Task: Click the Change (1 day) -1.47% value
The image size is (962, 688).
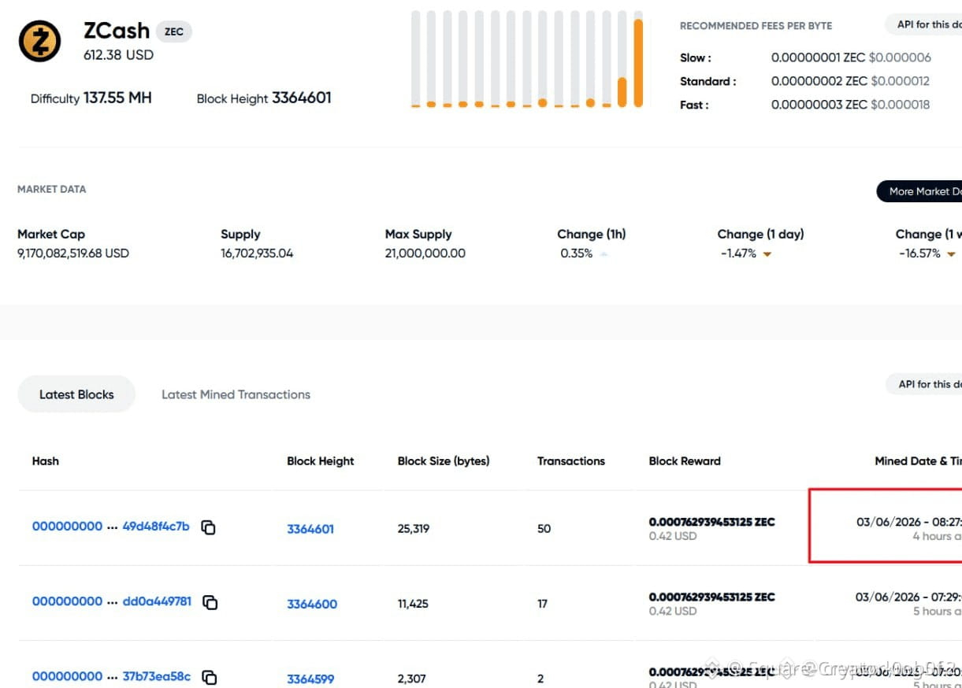Action: (738, 253)
